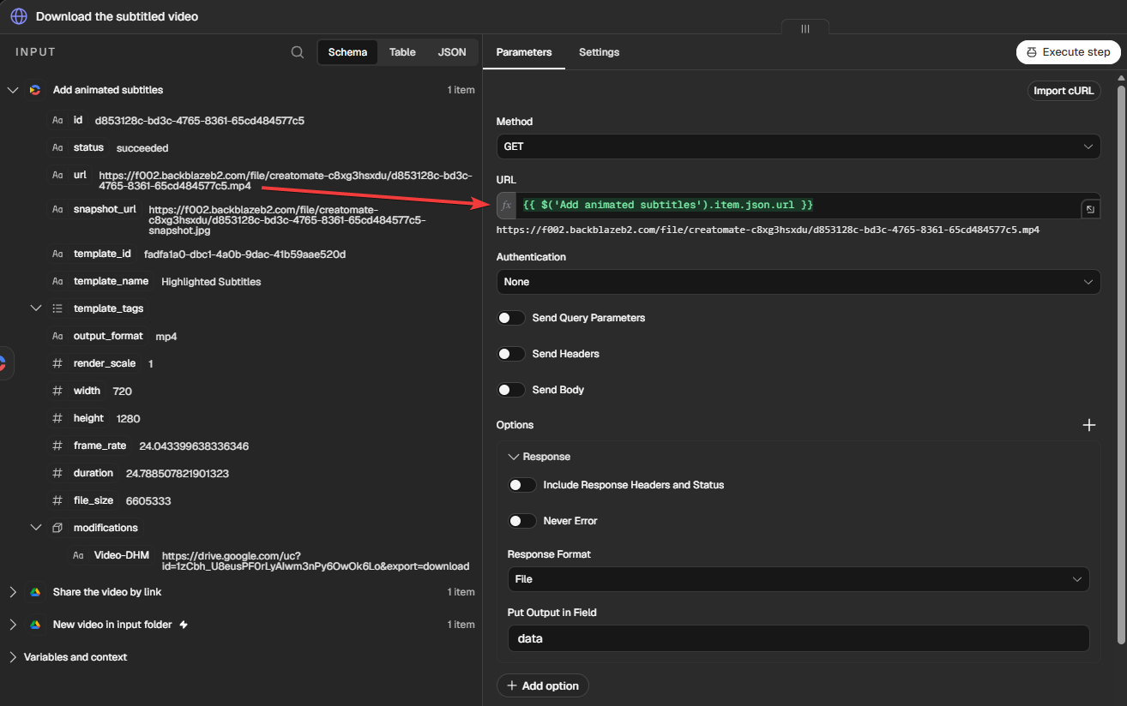This screenshot has width=1127, height=706.
Task: Collapse the Response options group
Action: tap(514, 457)
